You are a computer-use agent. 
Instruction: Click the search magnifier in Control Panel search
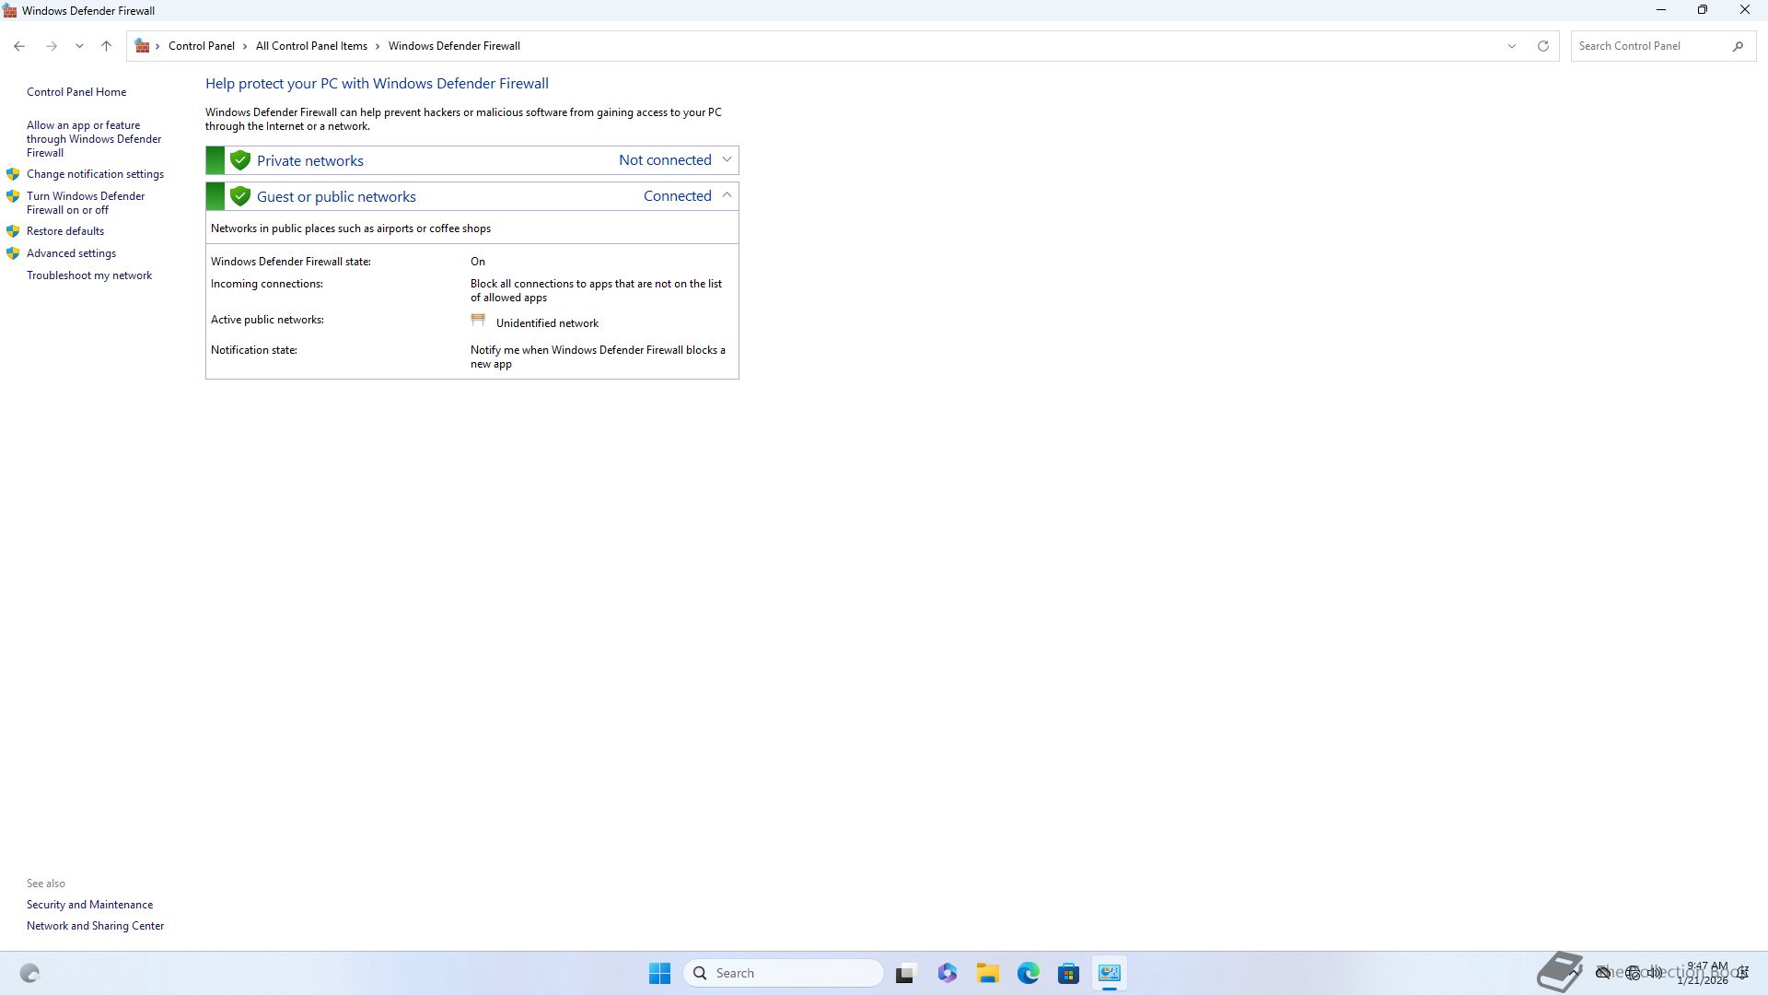(1738, 46)
